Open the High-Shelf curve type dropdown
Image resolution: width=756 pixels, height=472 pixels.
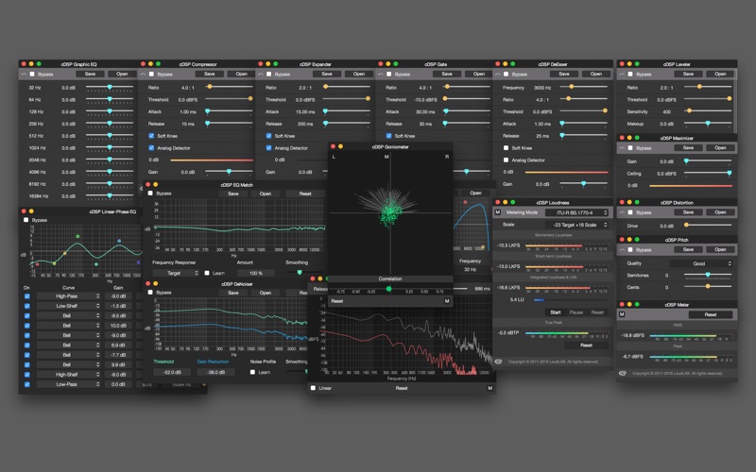click(x=68, y=374)
